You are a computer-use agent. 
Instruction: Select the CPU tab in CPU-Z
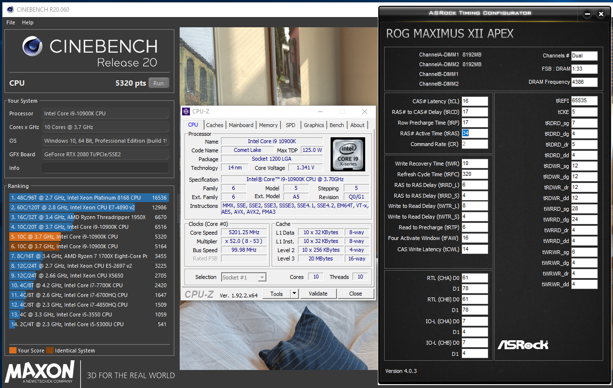click(x=193, y=125)
